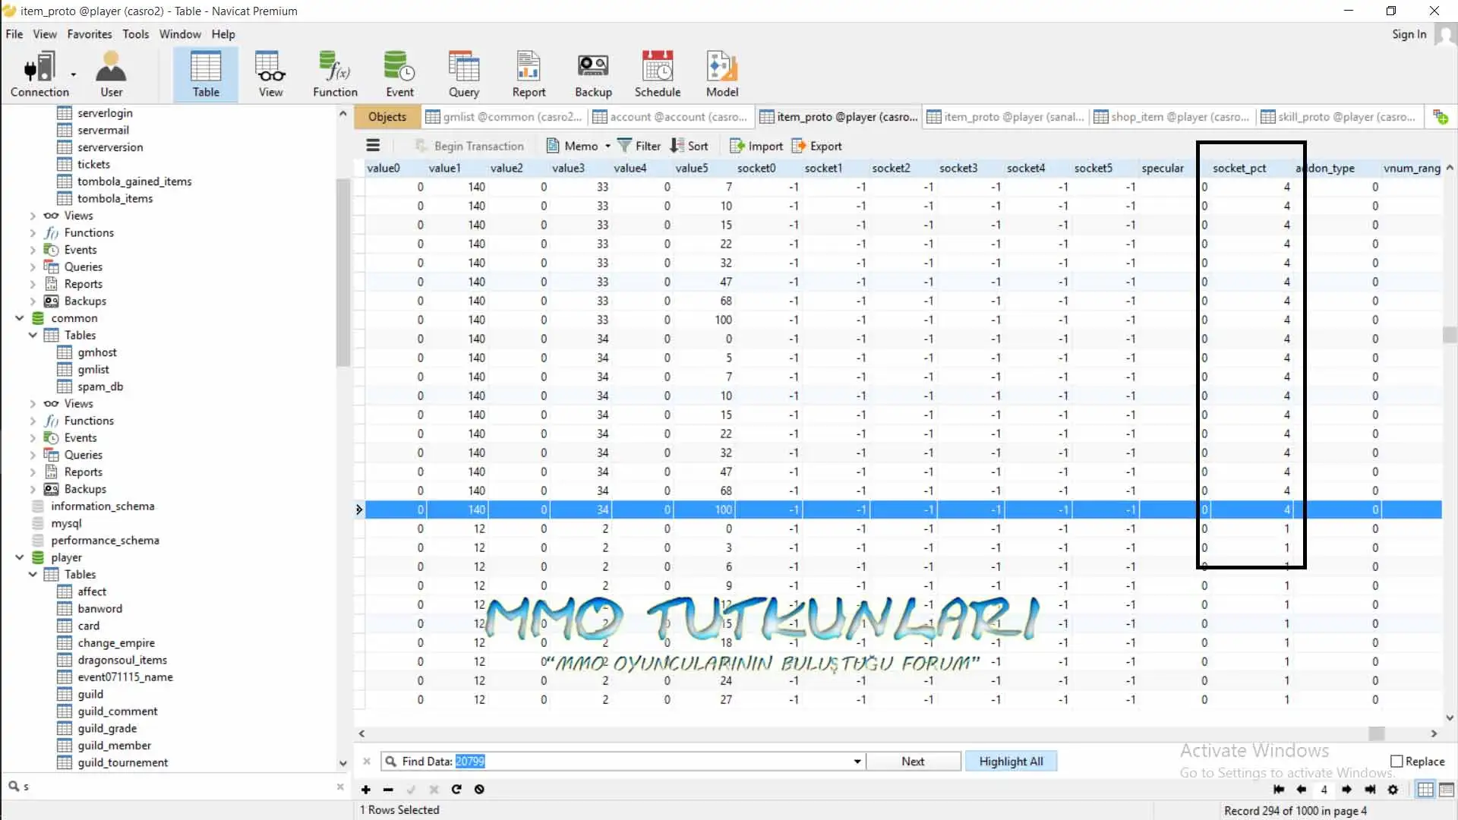Enable the Replace checkbox
This screenshot has height=820, width=1458.
click(x=1396, y=762)
